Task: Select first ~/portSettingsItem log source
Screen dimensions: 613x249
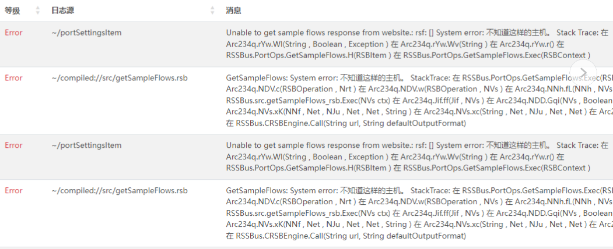Action: (86, 33)
